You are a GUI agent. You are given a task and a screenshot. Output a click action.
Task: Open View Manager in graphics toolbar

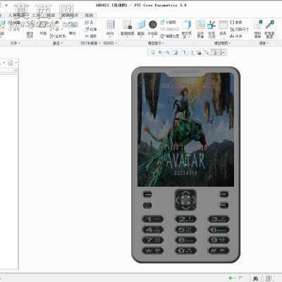coord(199,53)
